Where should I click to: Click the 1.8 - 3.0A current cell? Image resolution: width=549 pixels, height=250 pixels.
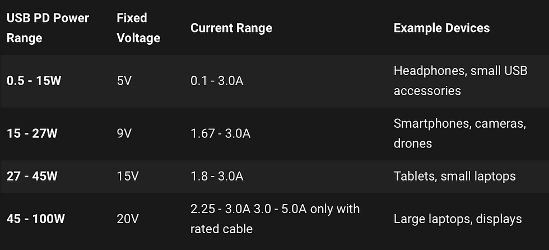(217, 176)
